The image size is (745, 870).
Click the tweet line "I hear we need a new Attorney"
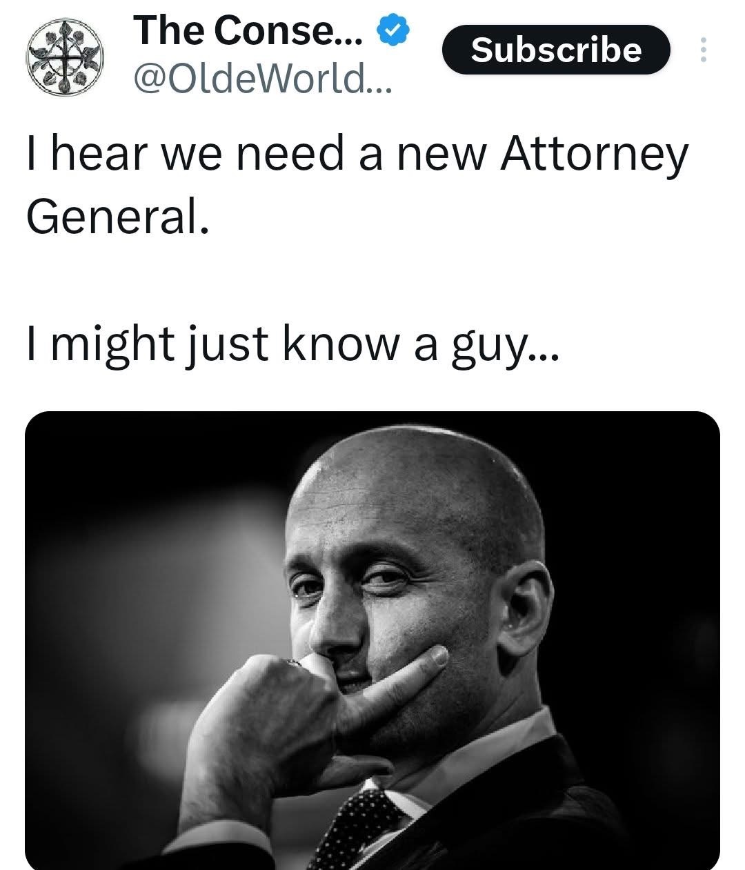[x=357, y=153]
